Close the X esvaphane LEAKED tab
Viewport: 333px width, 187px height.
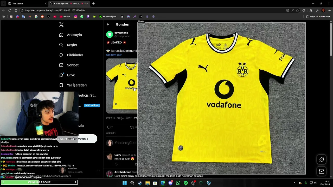coord(87,4)
